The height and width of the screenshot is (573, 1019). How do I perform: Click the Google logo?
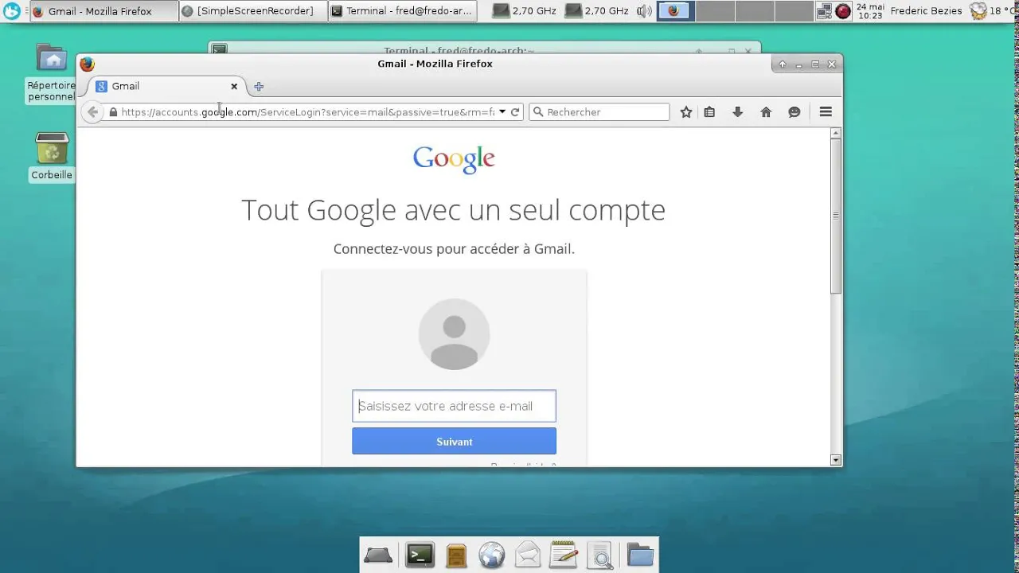(454, 159)
